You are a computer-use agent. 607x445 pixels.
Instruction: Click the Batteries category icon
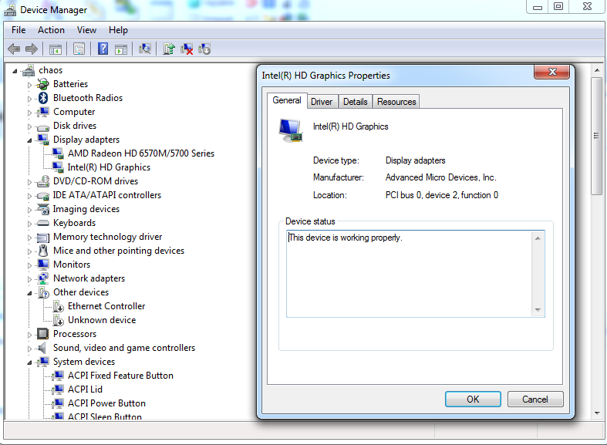coord(43,84)
